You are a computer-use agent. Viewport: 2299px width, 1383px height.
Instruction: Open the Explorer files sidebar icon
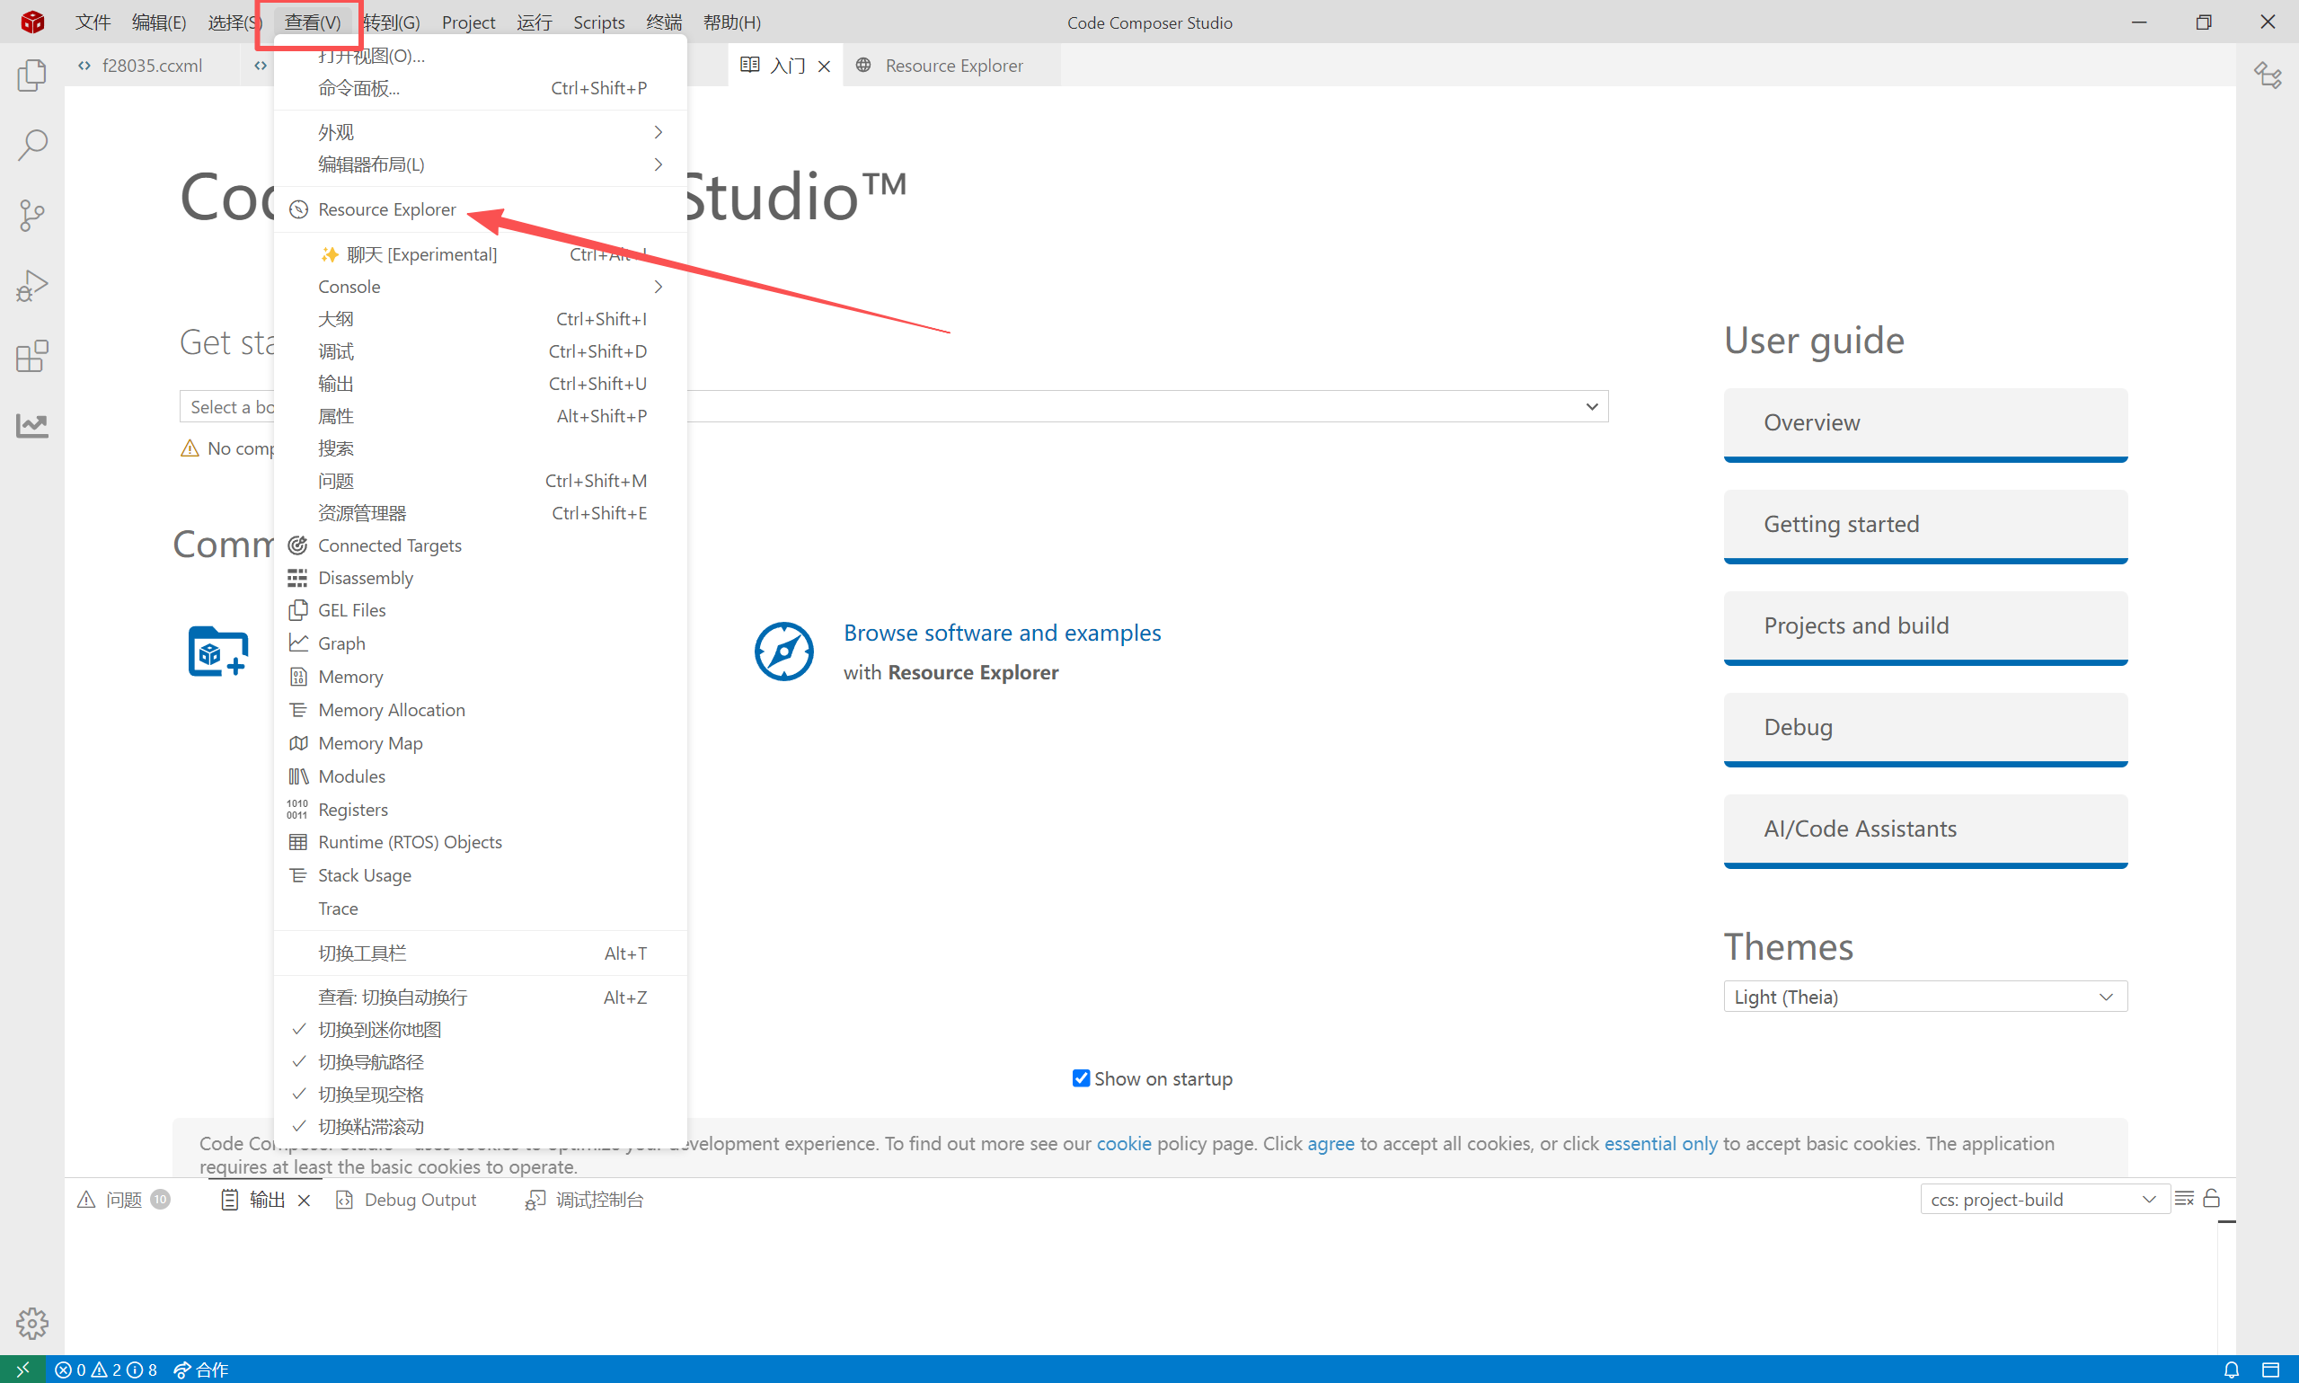click(32, 75)
